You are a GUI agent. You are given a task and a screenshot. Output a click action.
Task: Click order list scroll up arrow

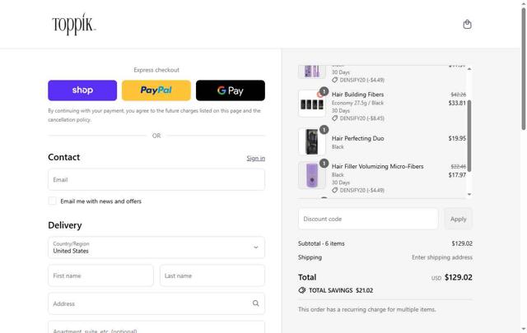coord(469,68)
